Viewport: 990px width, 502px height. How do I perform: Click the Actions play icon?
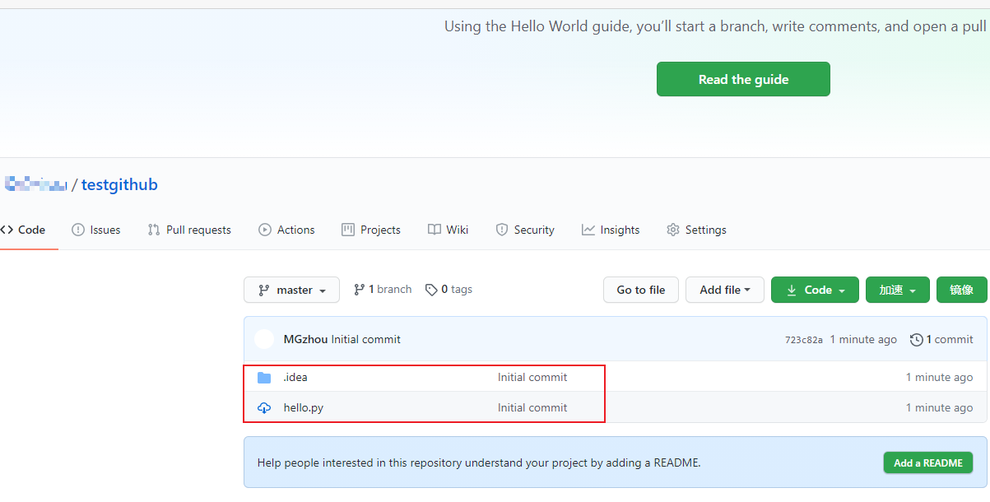coord(265,230)
